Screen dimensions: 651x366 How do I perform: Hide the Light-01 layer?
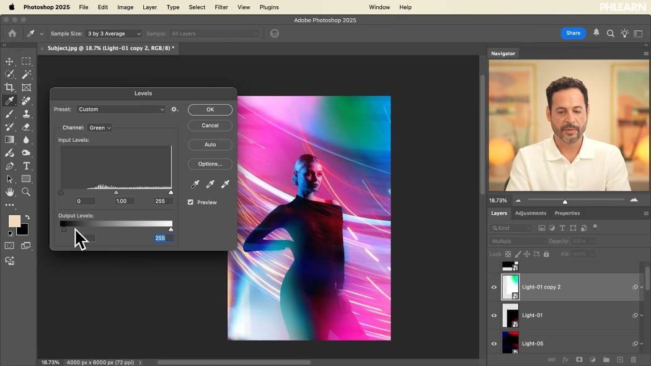point(494,315)
